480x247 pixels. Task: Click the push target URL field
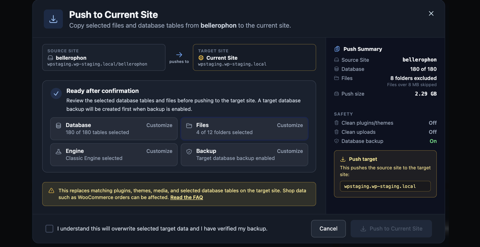click(x=385, y=186)
